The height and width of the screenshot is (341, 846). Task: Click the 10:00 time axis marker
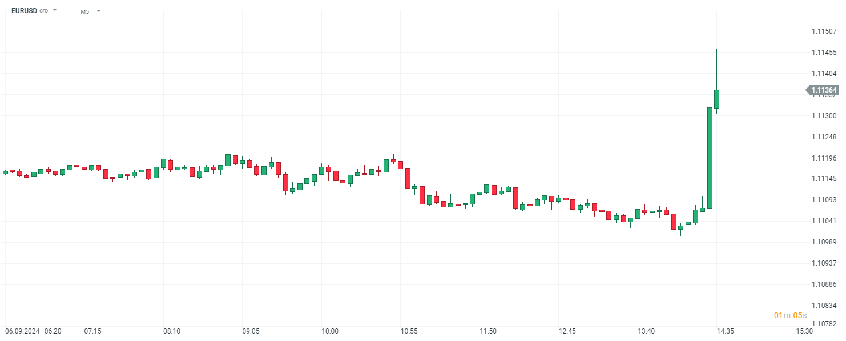click(x=330, y=331)
